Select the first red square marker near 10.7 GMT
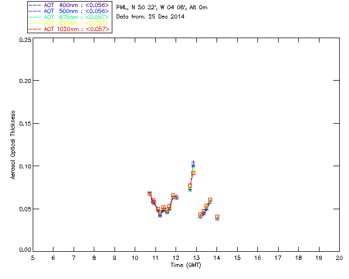This screenshot has height=279, width=349. (x=149, y=193)
